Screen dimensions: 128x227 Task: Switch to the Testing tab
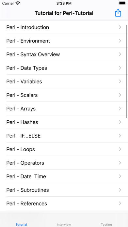tap(106, 224)
